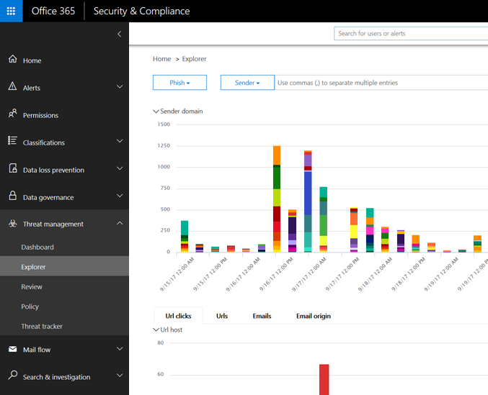Viewport: 488px width, 395px height.
Task: Open the app launcher waffle icon
Action: pyautogui.click(x=12, y=11)
